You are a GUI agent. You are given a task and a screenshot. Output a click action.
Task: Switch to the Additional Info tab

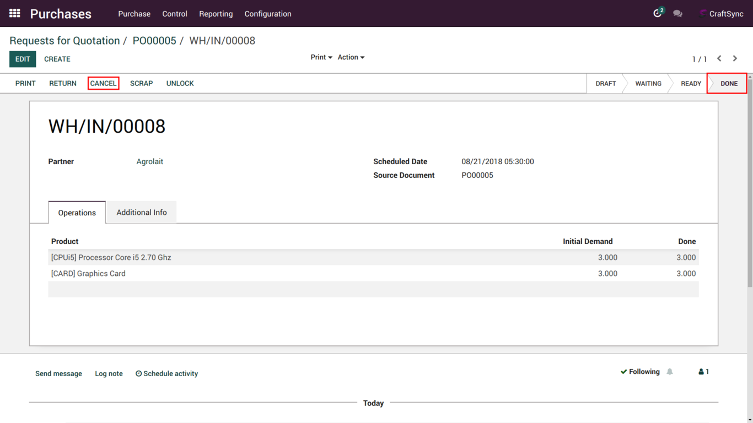click(x=141, y=213)
